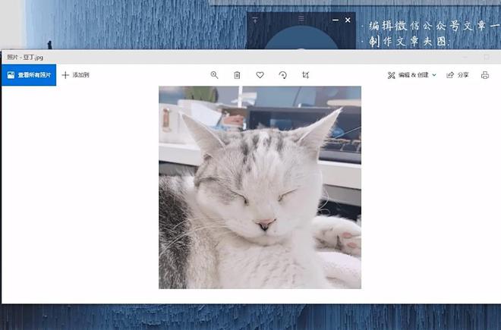Minimize the Photos window
Image resolution: width=501 pixels, height=330 pixels.
[x=465, y=57]
